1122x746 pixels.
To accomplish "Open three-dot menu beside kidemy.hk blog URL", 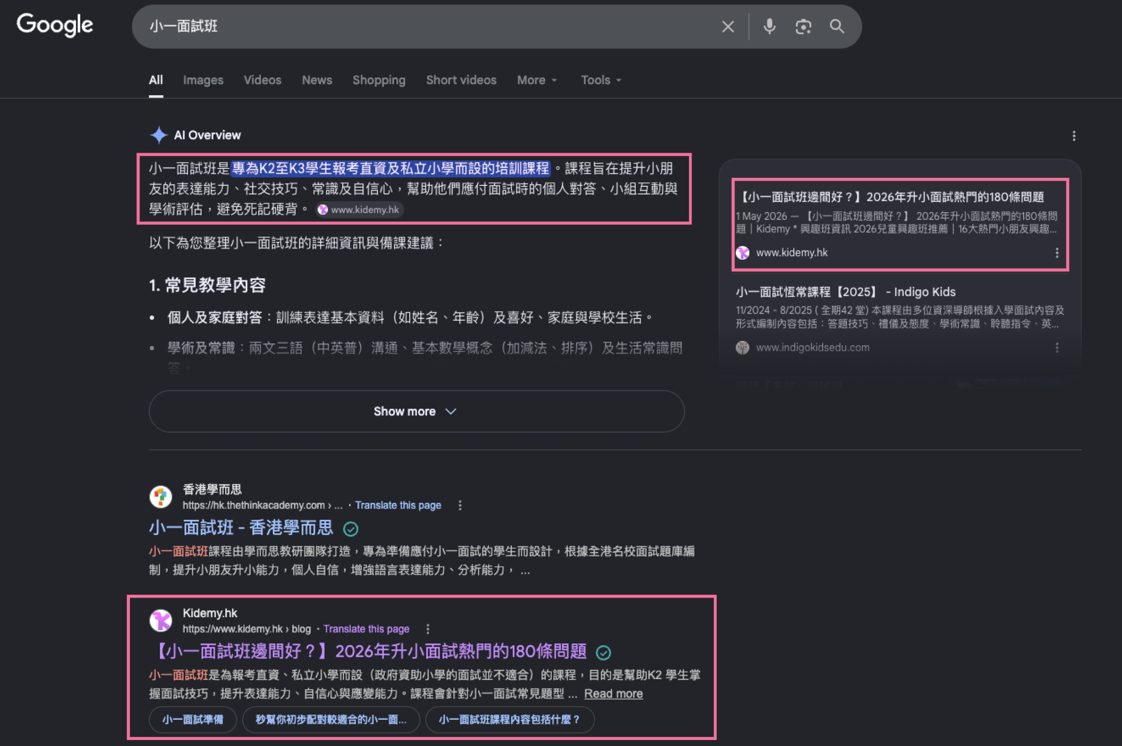I will click(x=428, y=629).
